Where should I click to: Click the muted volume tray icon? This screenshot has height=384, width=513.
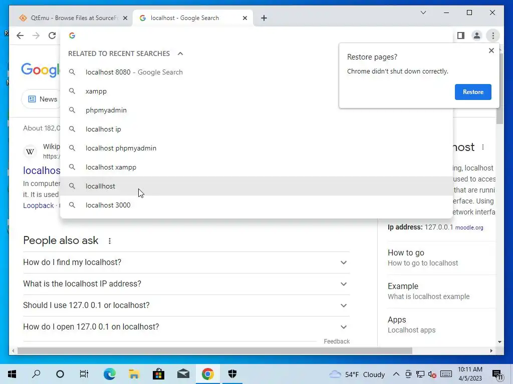click(x=432, y=374)
